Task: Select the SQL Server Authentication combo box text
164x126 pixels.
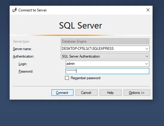Action: click(x=81, y=56)
